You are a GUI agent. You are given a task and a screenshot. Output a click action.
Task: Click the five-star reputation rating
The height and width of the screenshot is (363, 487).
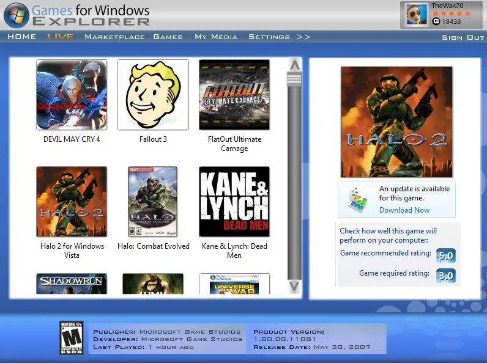[452, 13]
